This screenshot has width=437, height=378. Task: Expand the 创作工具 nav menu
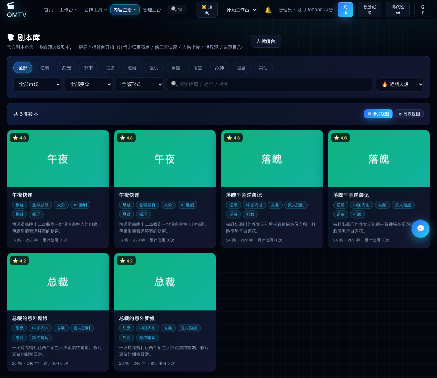point(96,10)
